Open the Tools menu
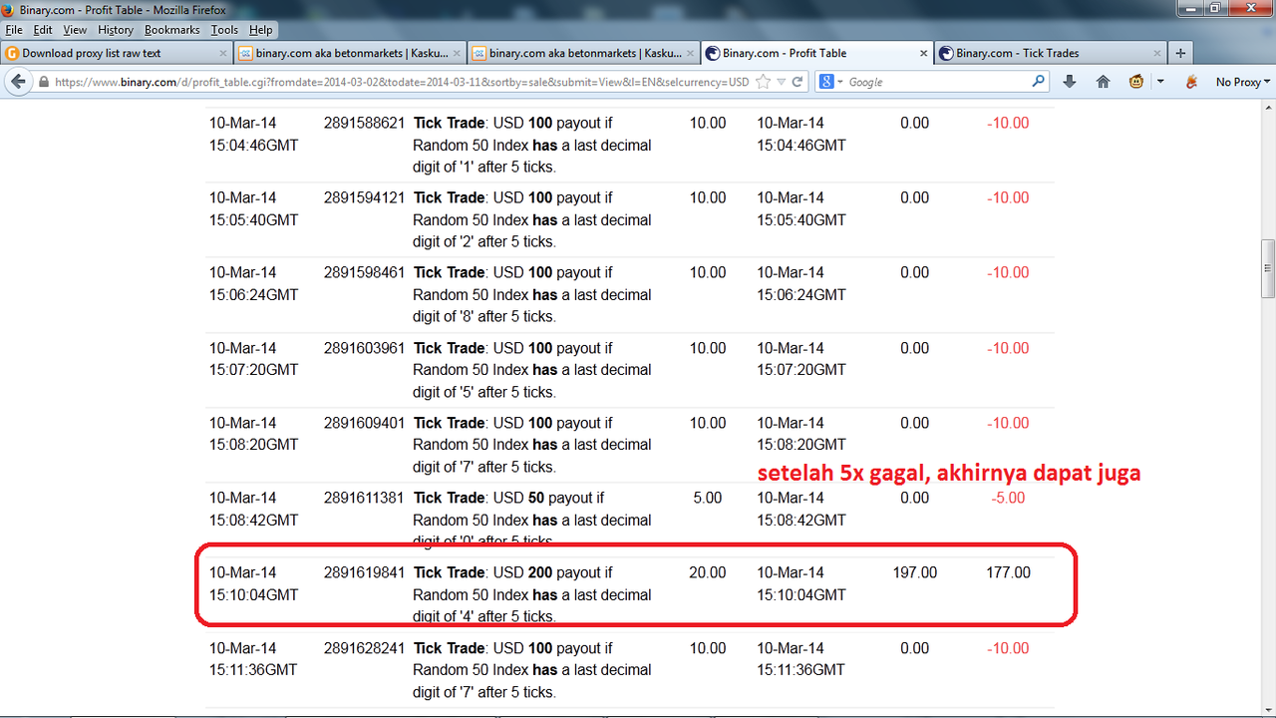The height and width of the screenshot is (718, 1276). point(224,30)
